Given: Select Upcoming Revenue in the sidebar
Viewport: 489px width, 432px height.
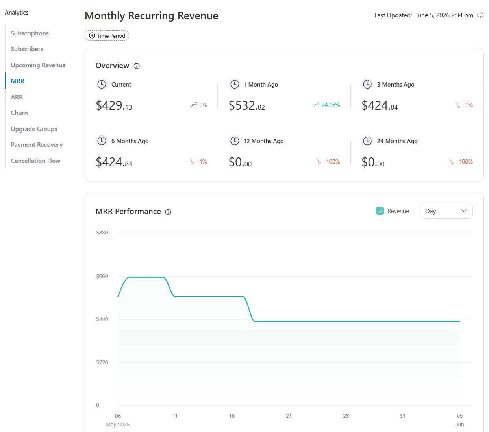Looking at the screenshot, I should click(x=38, y=65).
